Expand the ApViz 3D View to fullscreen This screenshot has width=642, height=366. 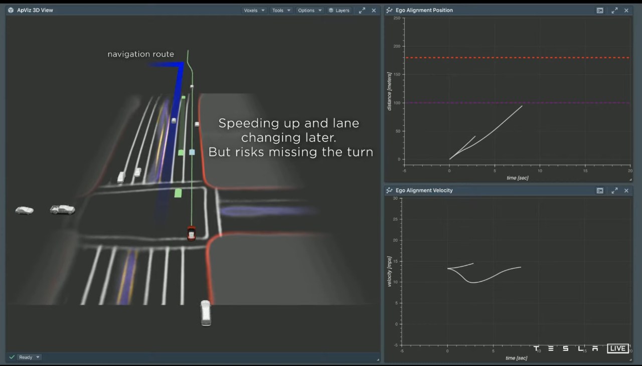point(362,10)
